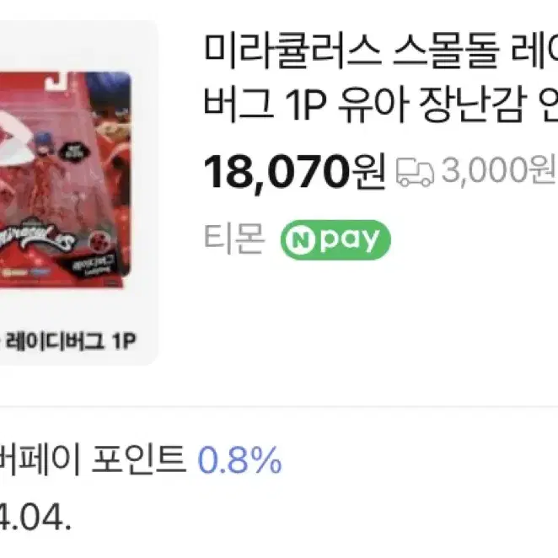Click the black badge beside the Ladybug figure
This screenshot has width=558, height=558.
[x=74, y=151]
